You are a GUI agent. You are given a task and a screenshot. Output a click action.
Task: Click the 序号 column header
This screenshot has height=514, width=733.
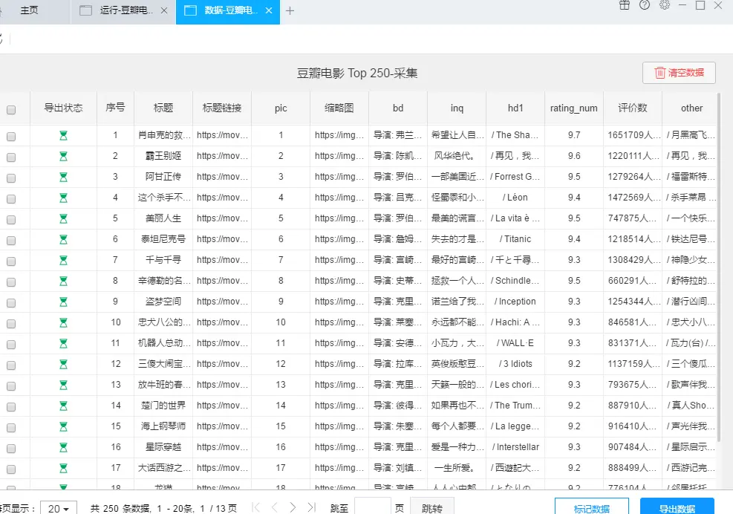[115, 108]
